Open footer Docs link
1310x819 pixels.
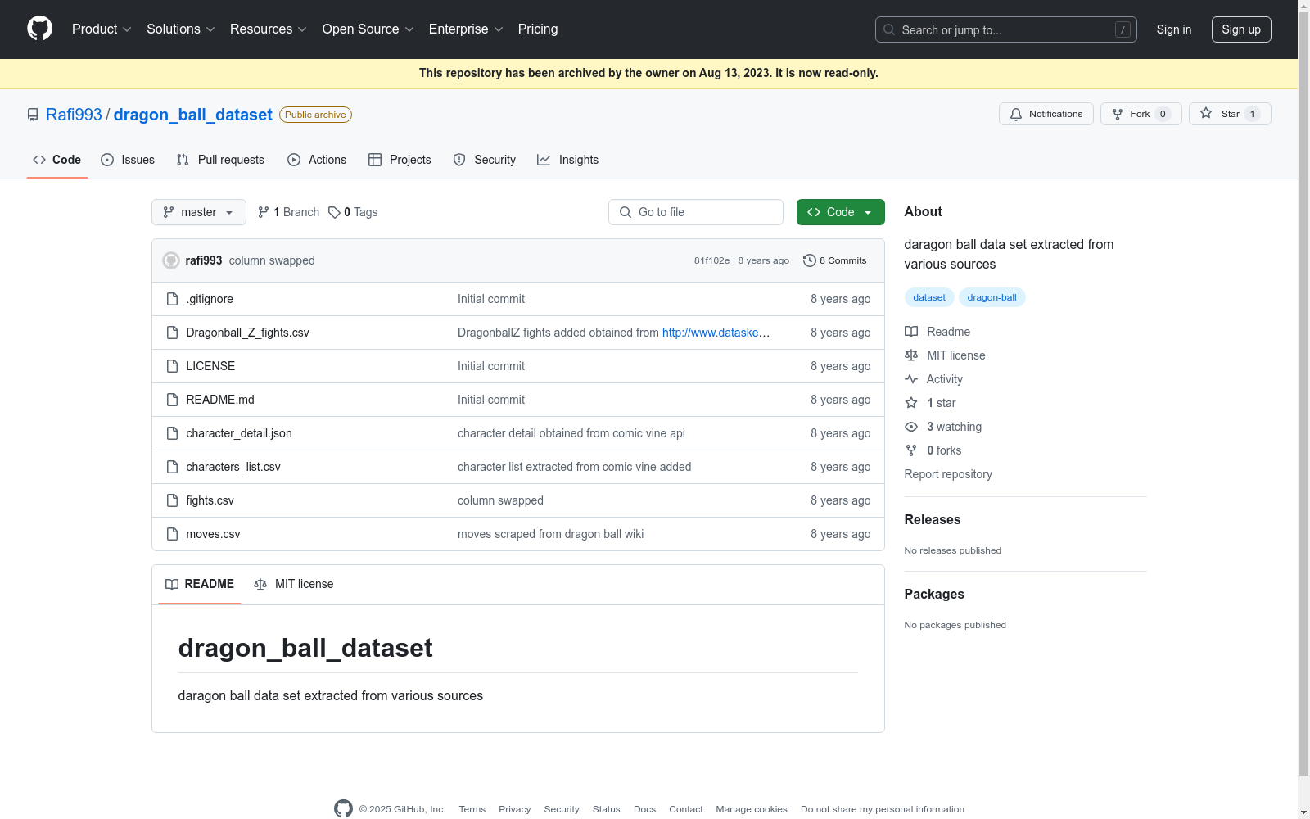pos(645,809)
